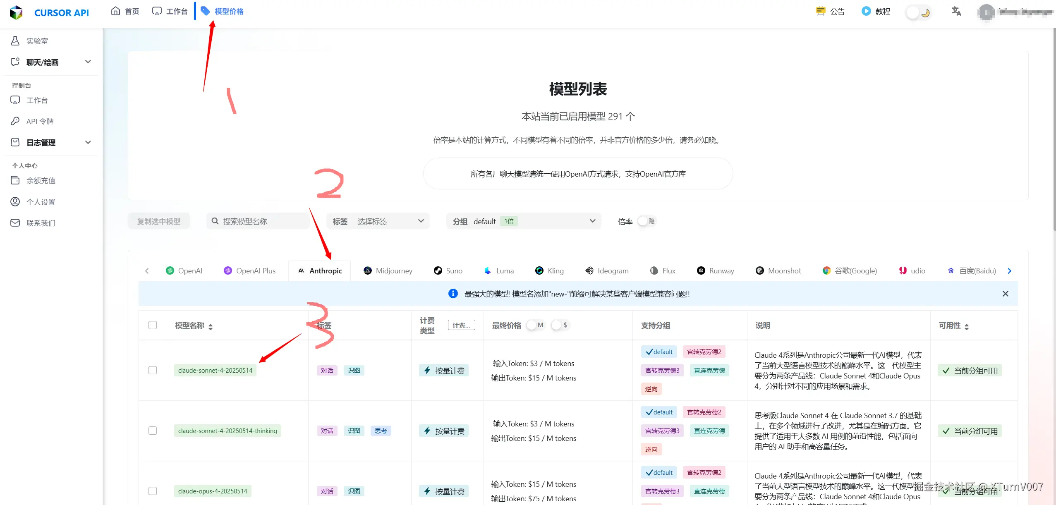Open 个人设置 personal settings
The width and height of the screenshot is (1056, 505).
40,202
